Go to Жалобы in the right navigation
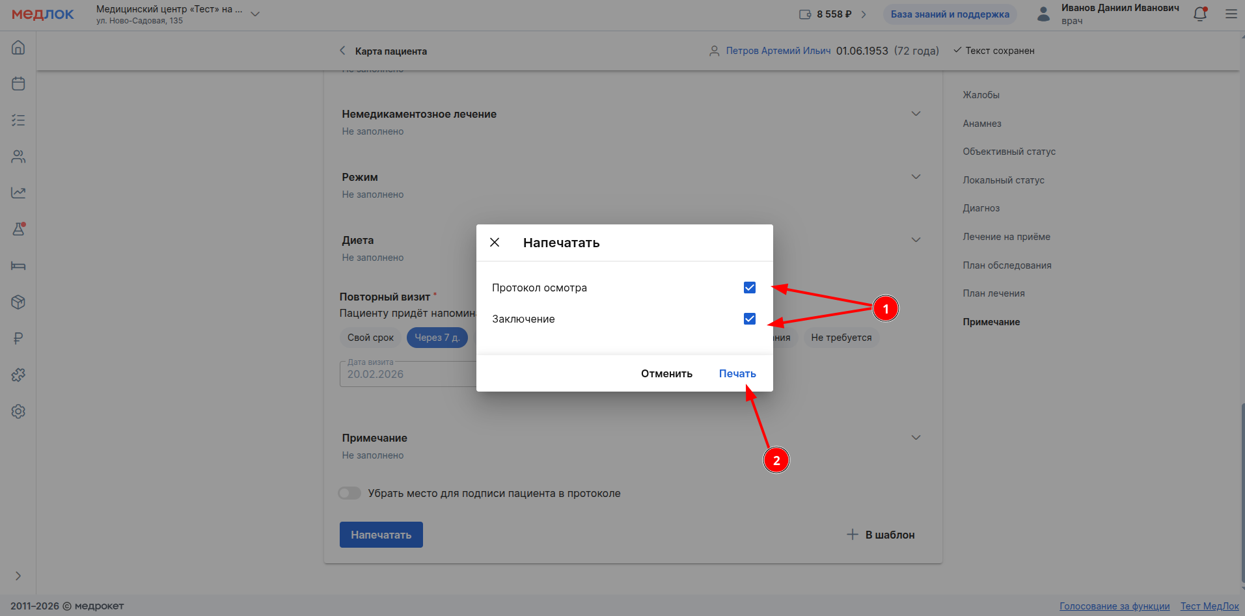The height and width of the screenshot is (616, 1245). (x=981, y=95)
